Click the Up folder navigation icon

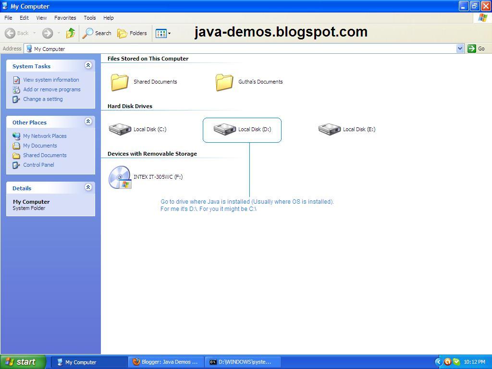coord(70,33)
